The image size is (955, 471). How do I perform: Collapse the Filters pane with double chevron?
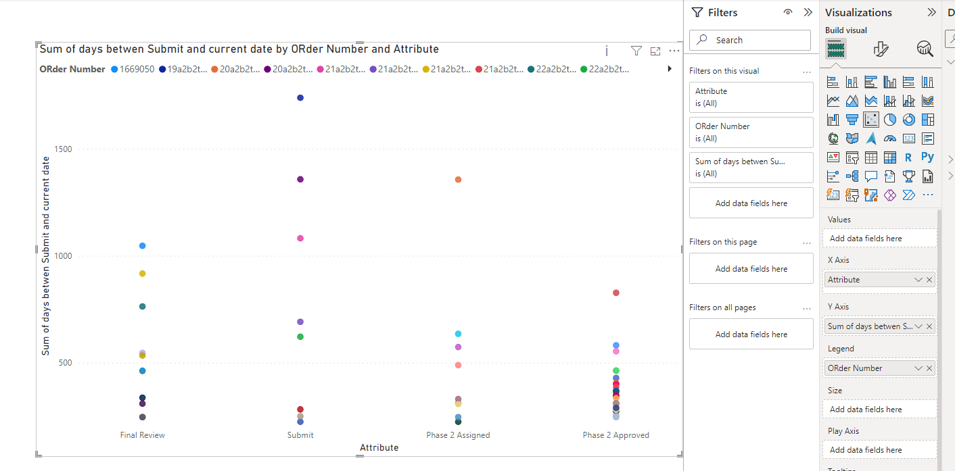click(x=808, y=12)
